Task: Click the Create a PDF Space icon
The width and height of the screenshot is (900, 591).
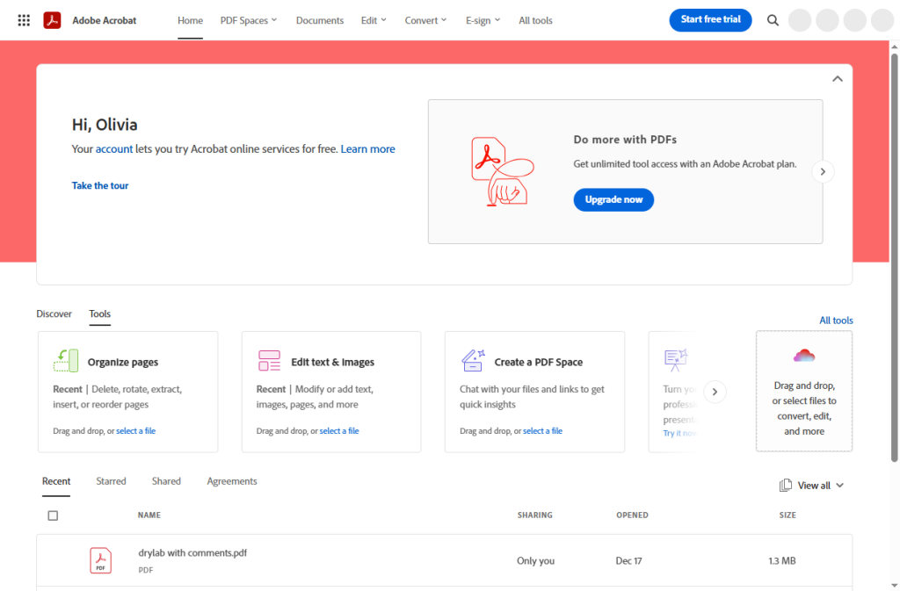Action: pos(473,360)
